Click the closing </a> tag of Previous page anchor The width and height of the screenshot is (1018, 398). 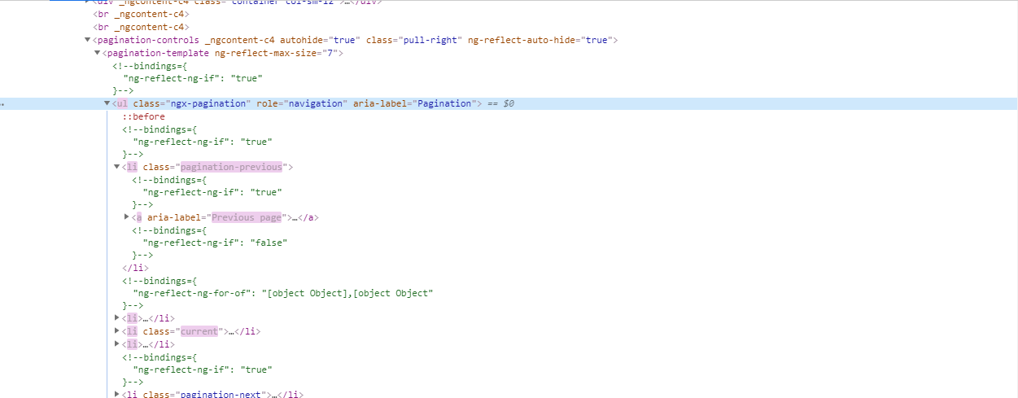[x=308, y=217]
